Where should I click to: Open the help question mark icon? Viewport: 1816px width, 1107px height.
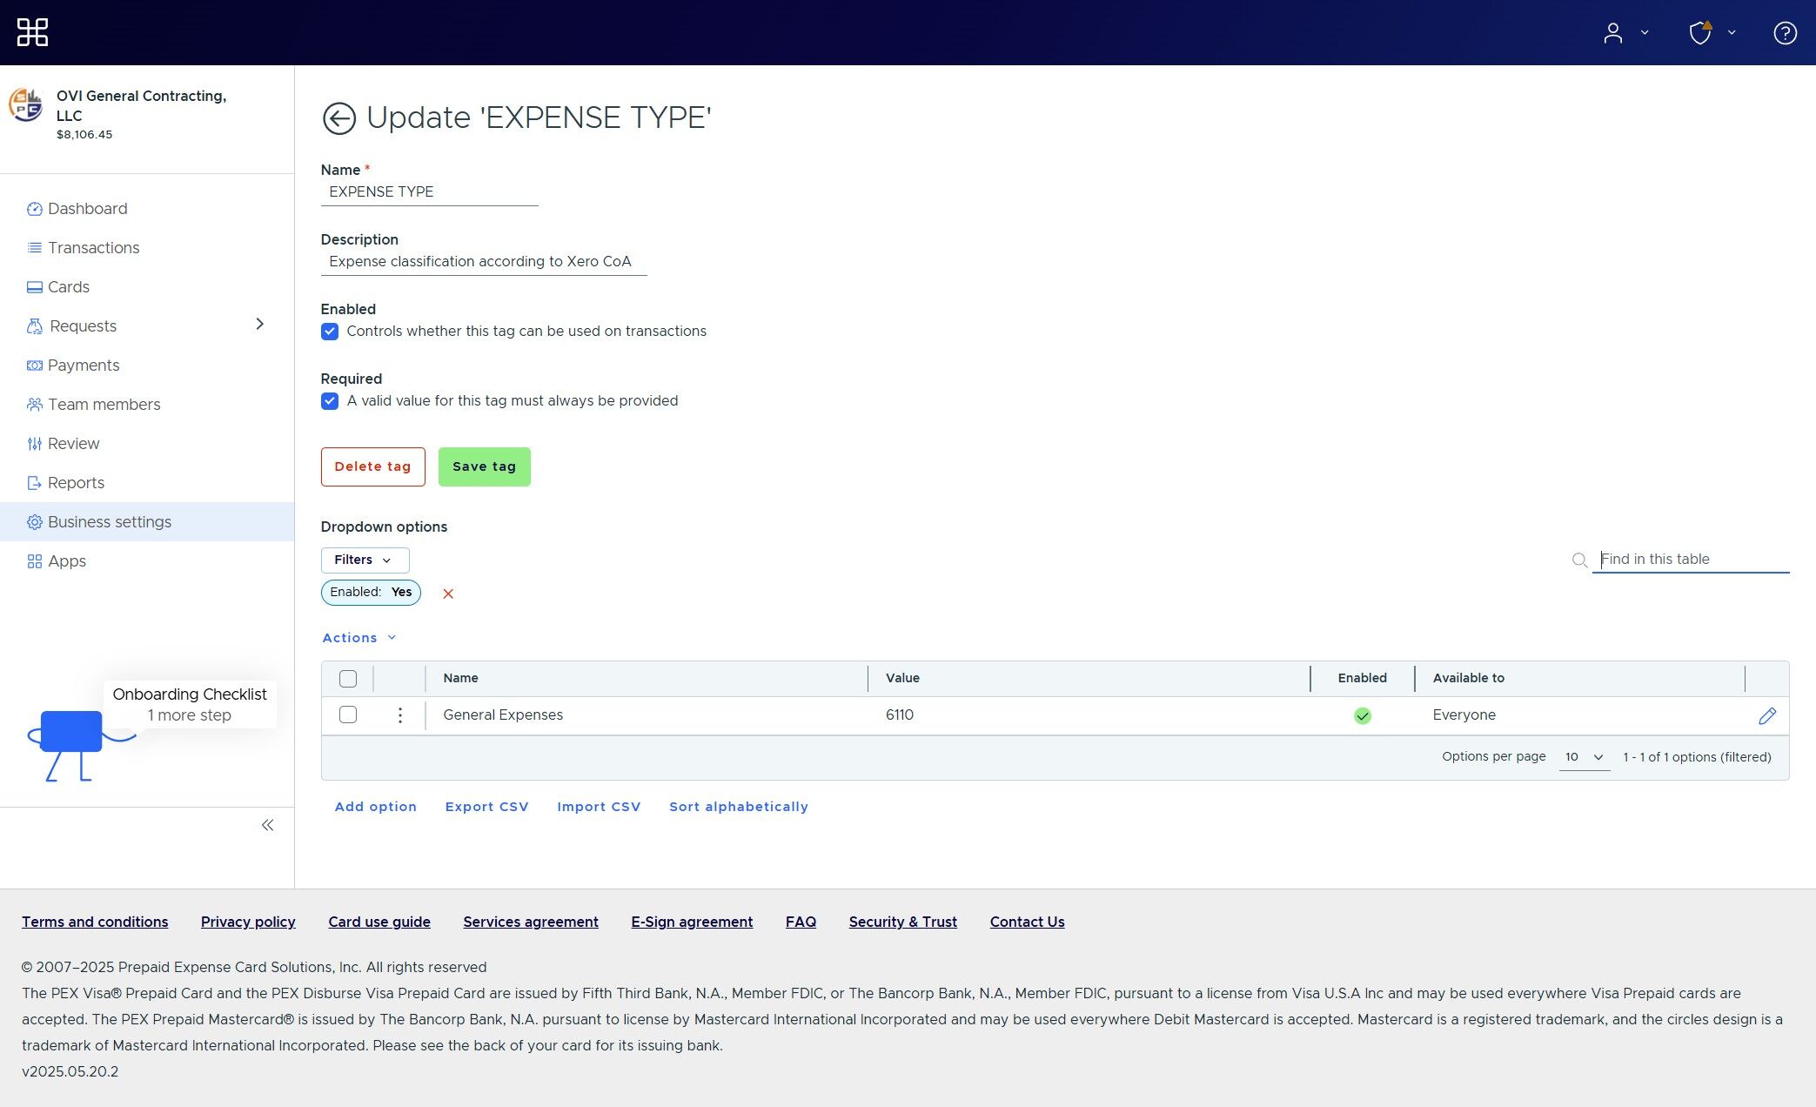(x=1785, y=33)
